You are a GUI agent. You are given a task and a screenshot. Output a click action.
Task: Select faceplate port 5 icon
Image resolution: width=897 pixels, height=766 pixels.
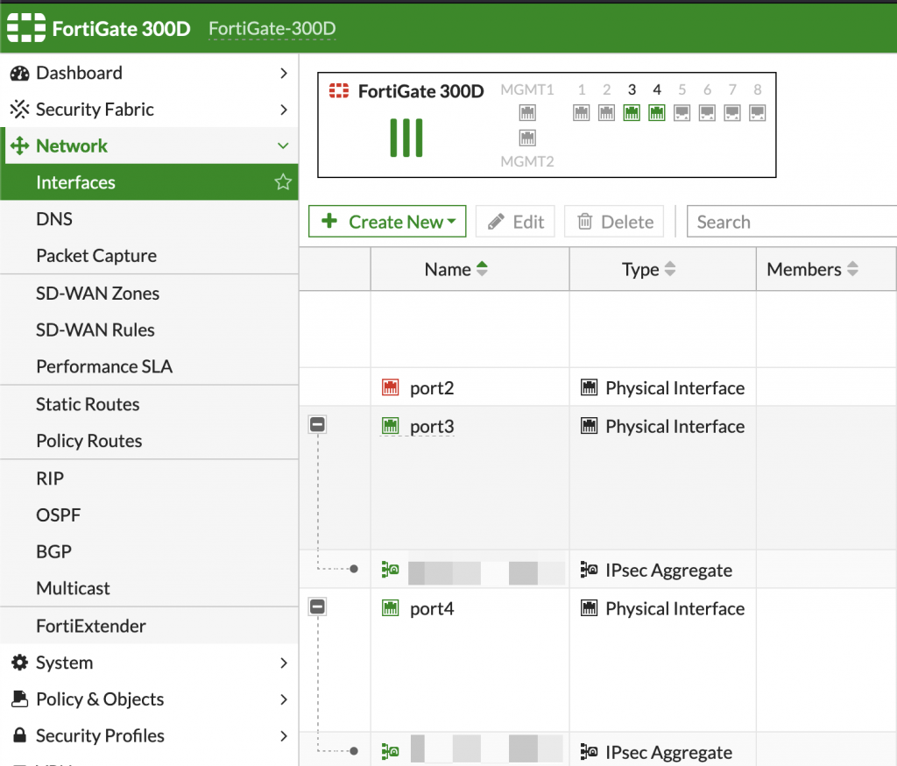click(x=682, y=113)
